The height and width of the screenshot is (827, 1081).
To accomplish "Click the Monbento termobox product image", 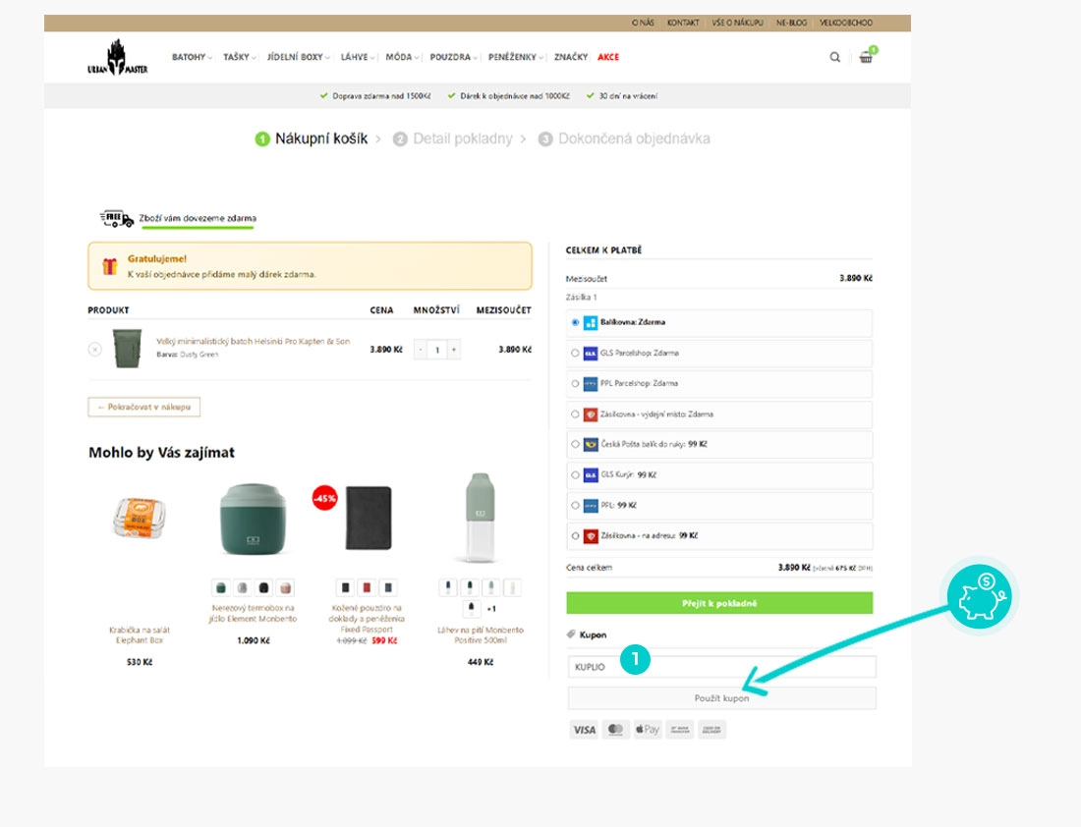I will point(253,519).
